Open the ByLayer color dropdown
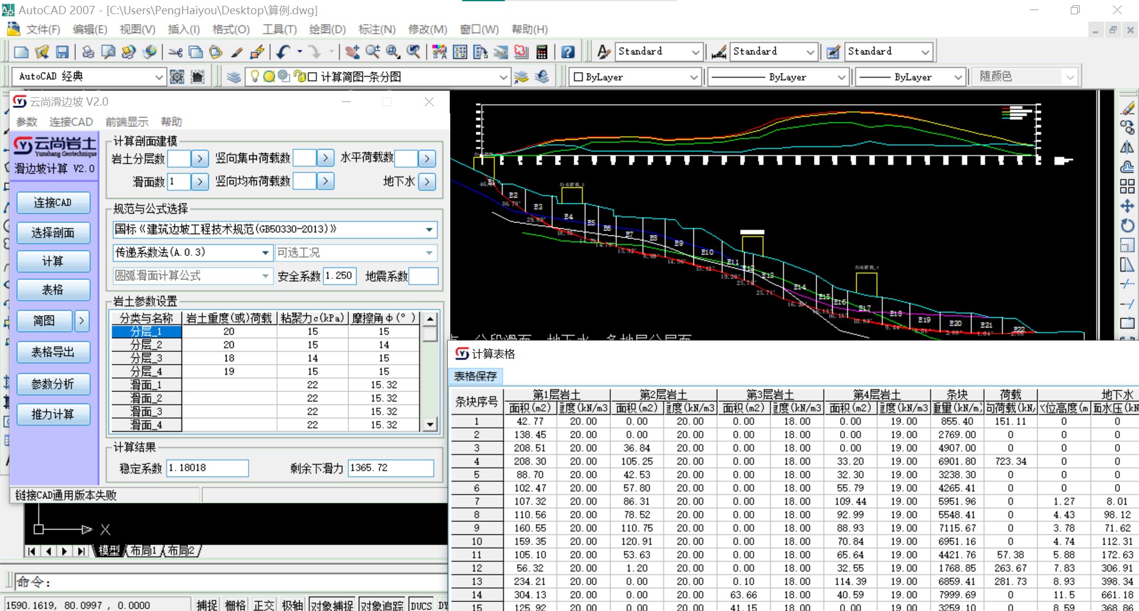Viewport: 1139px width, 611px height. pyautogui.click(x=694, y=77)
